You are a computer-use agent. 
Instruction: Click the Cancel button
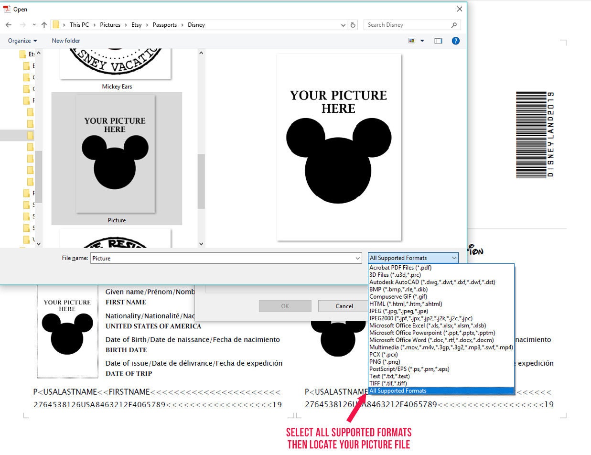tap(344, 306)
